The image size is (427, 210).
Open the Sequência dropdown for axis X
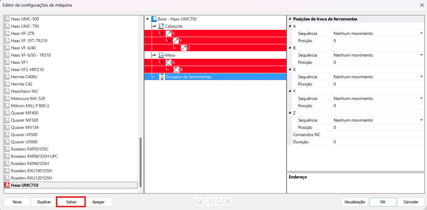(x=421, y=77)
